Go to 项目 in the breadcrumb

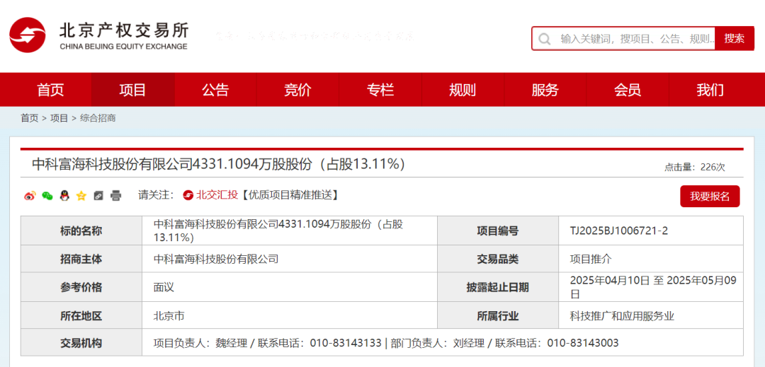(59, 118)
